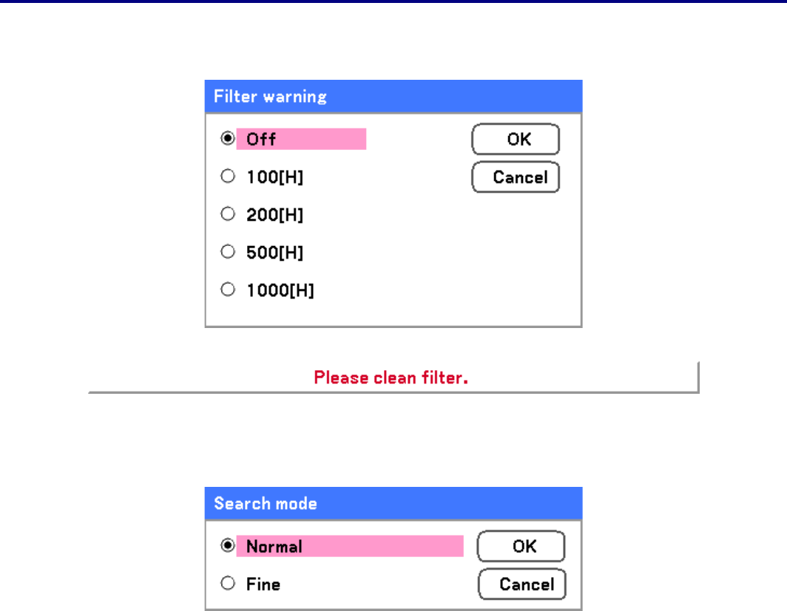Screen dimensions: 787x611
Task: Select the Off radio button circle
Action: tap(228, 139)
